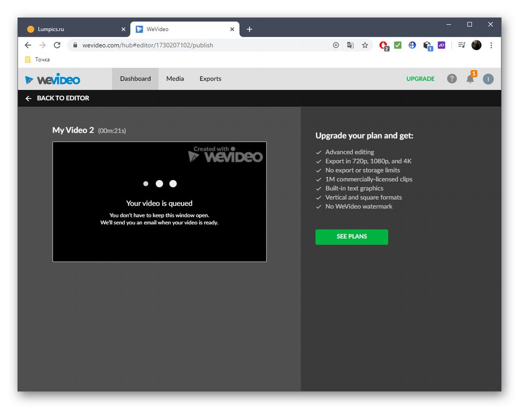Click 'Export in 720p, 1080p, and 4K'
The height and width of the screenshot is (409, 519).
pyautogui.click(x=368, y=161)
